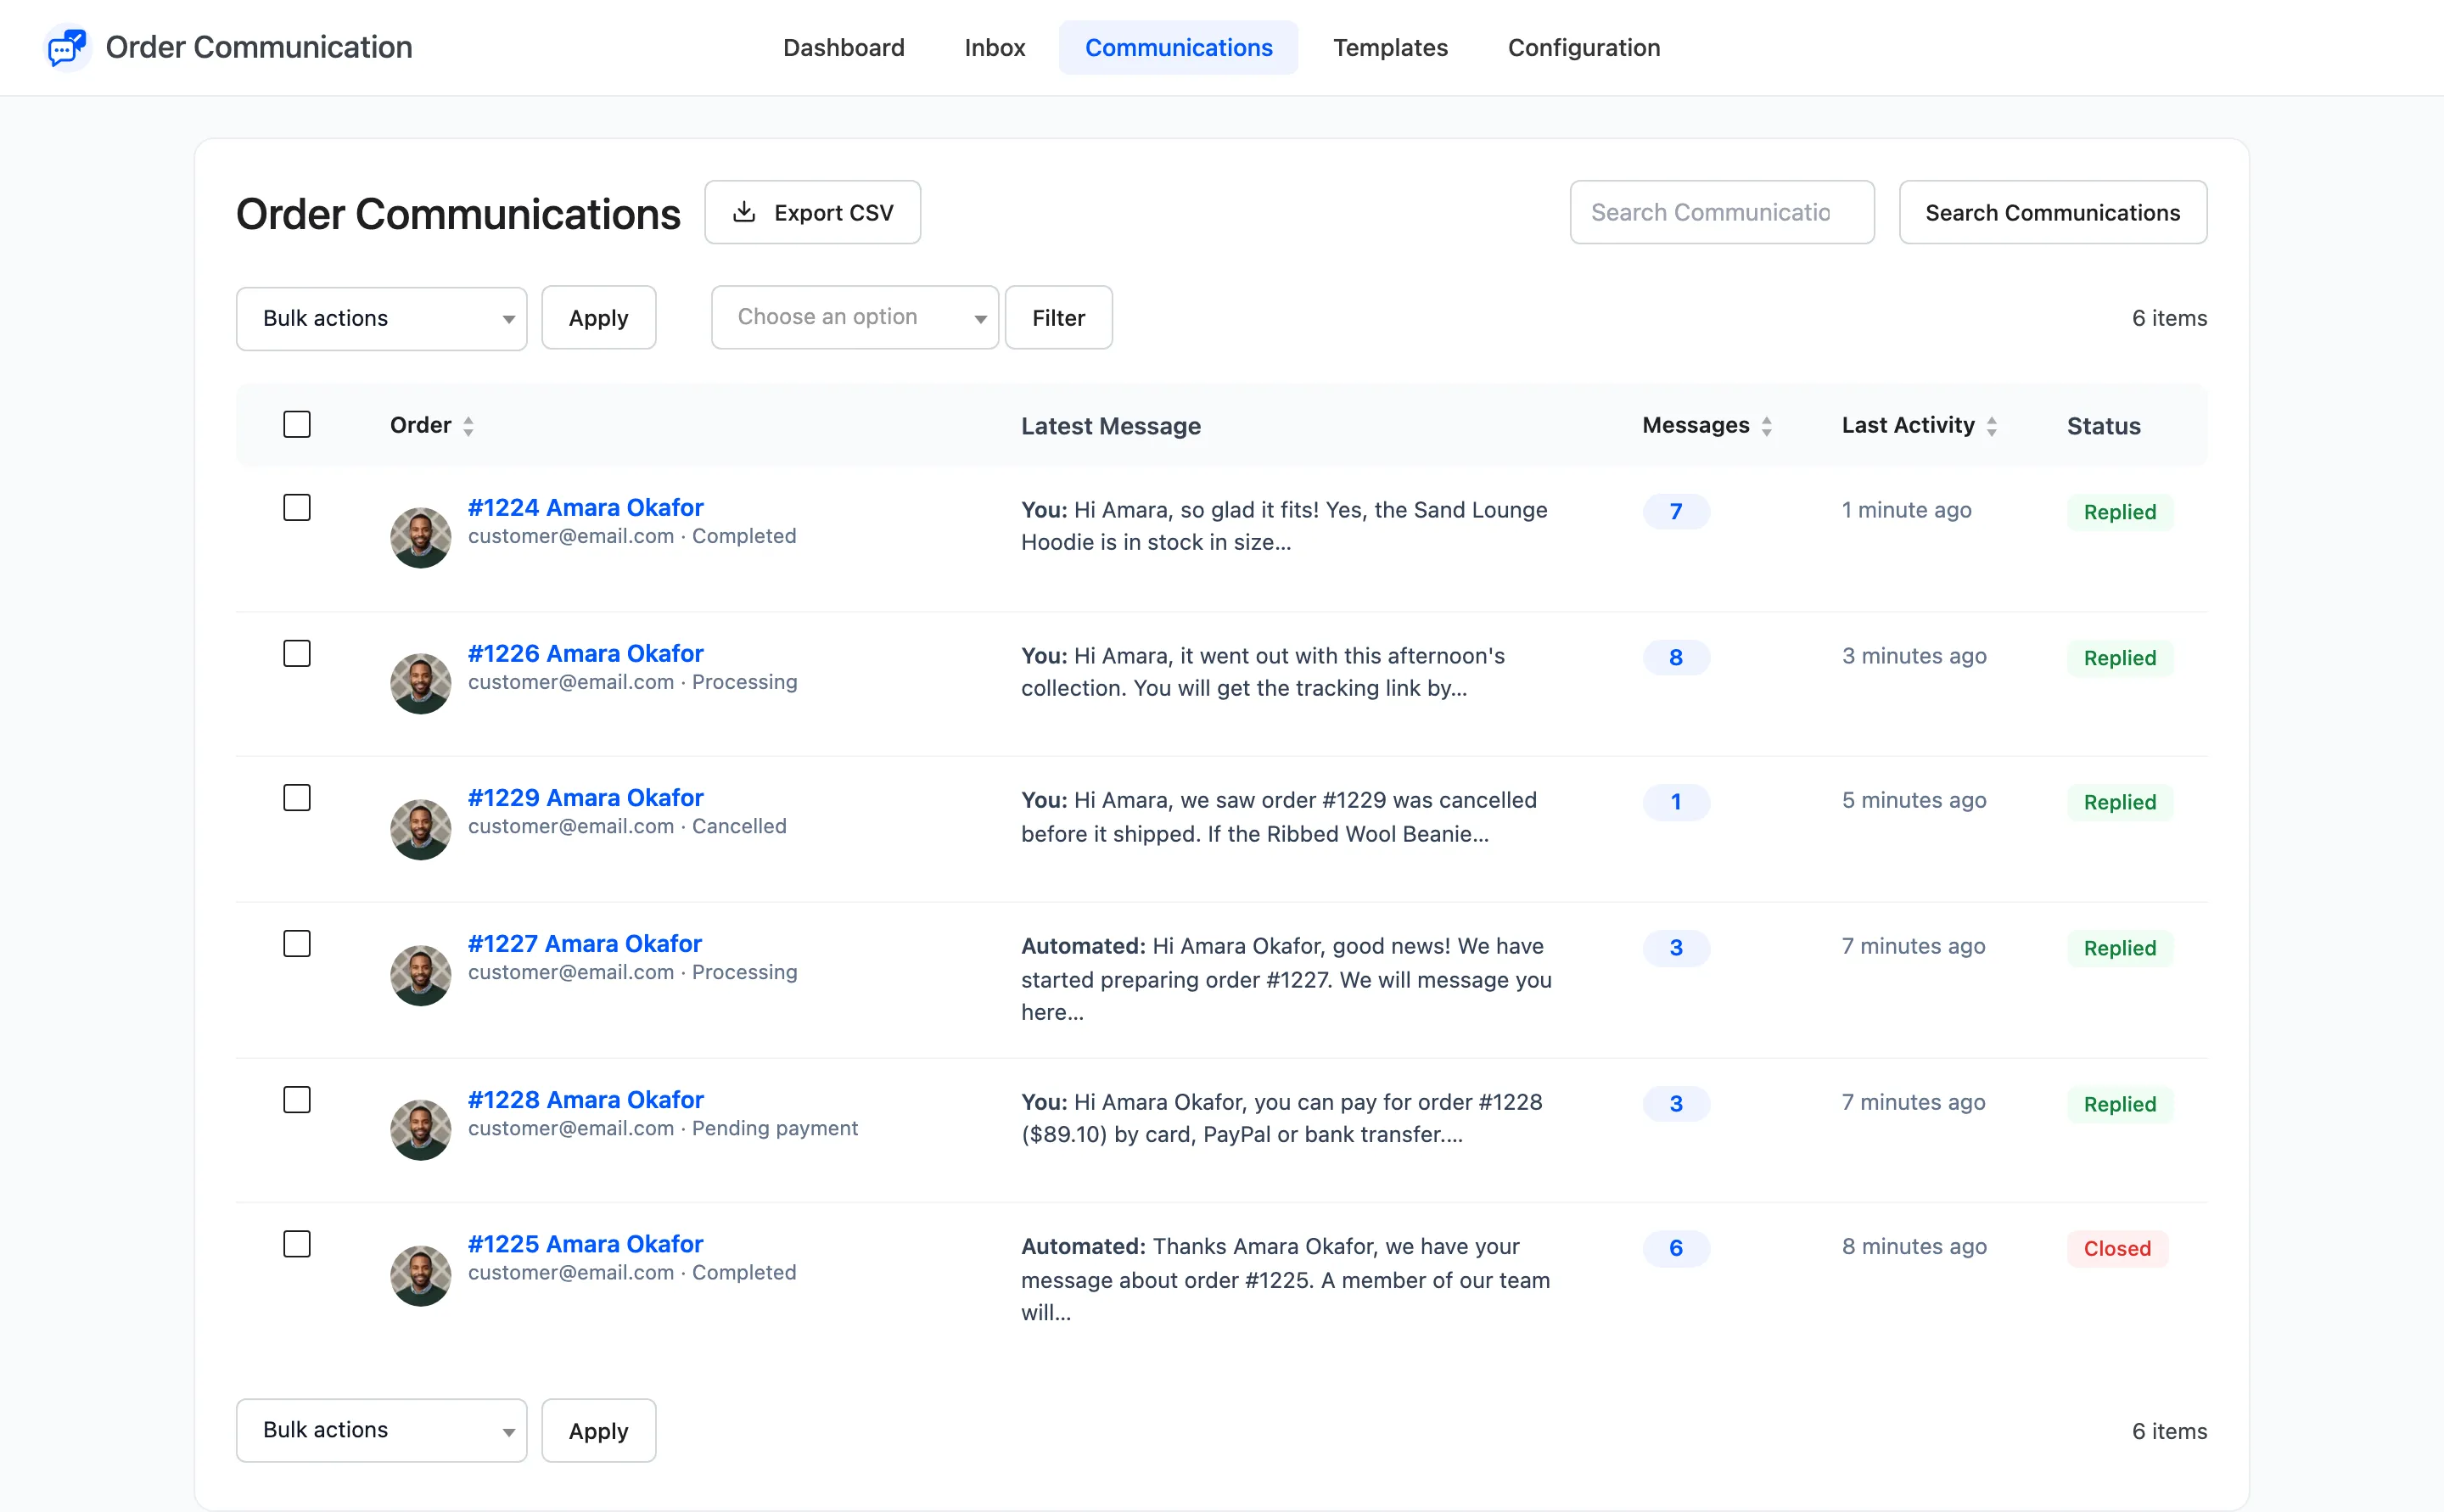Screen dimensions: 2444x1512
Task: Sort by Messages column arrows
Action: click(x=1767, y=426)
